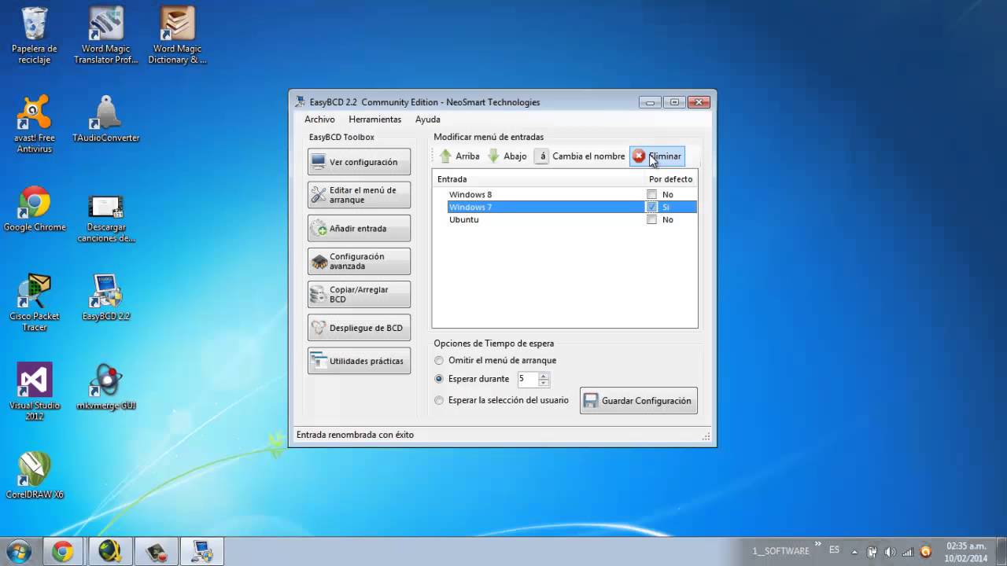Click the network signal tray icon

coord(907,552)
